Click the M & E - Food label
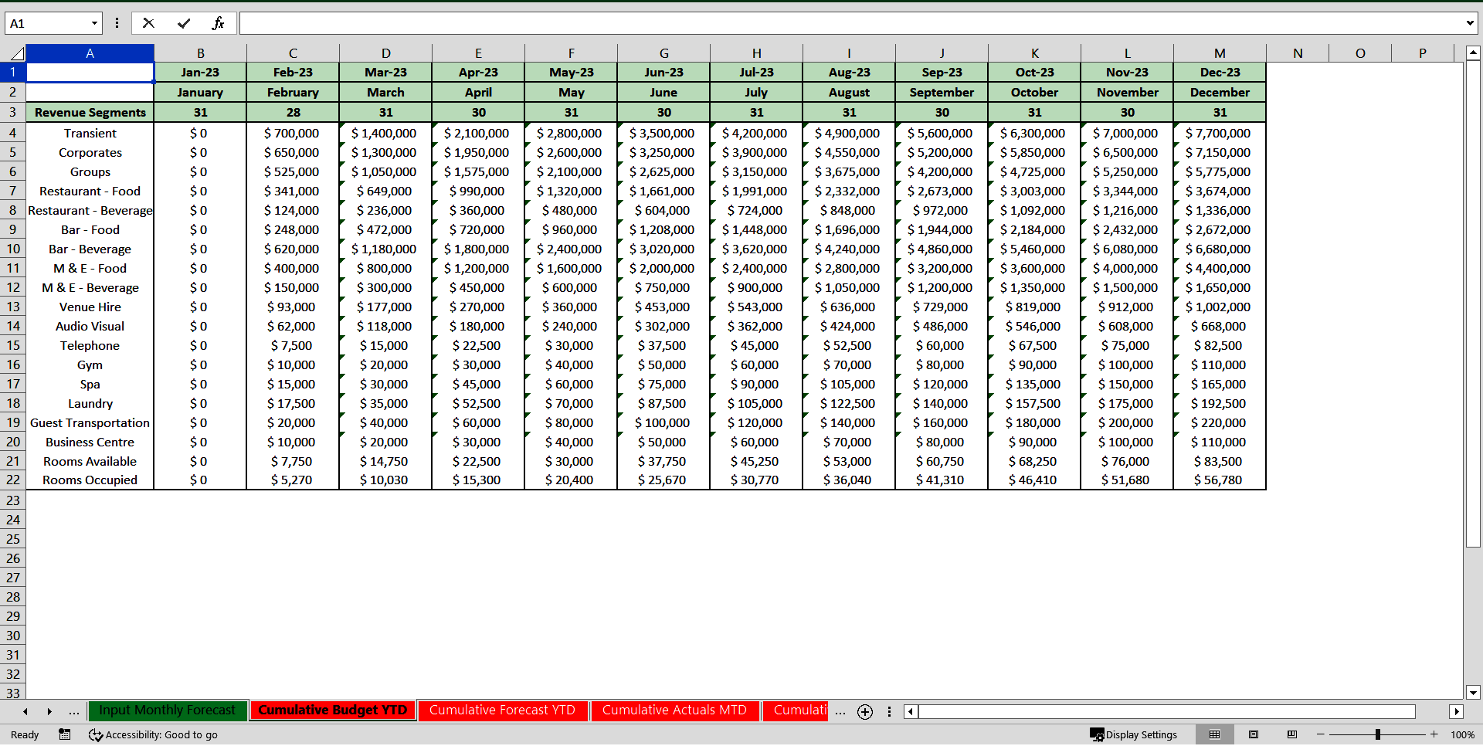Viewport: 1483px width, 746px height. point(90,268)
